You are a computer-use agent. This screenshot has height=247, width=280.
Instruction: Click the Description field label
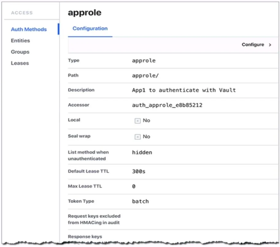(x=81, y=90)
